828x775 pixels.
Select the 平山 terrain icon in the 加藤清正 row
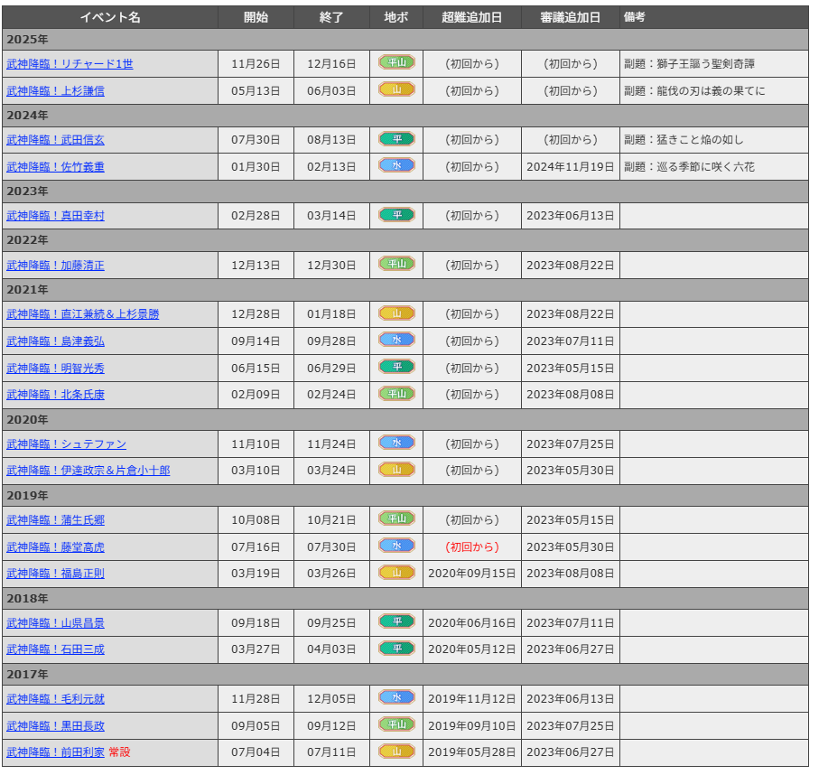396,265
